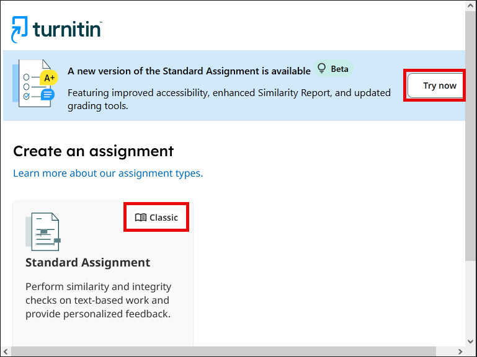Click the Classic badge on Standard Assignment
The width and height of the screenshot is (477, 357).
click(156, 218)
